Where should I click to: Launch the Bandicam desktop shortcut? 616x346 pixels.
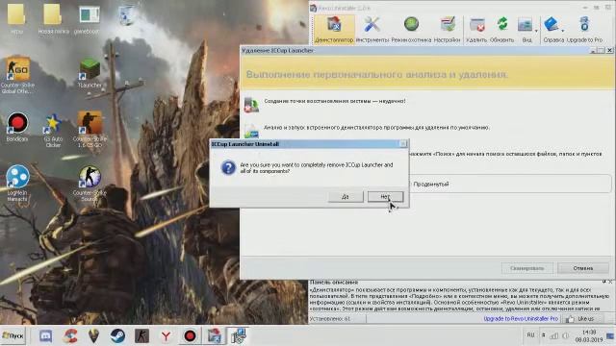coord(17,127)
